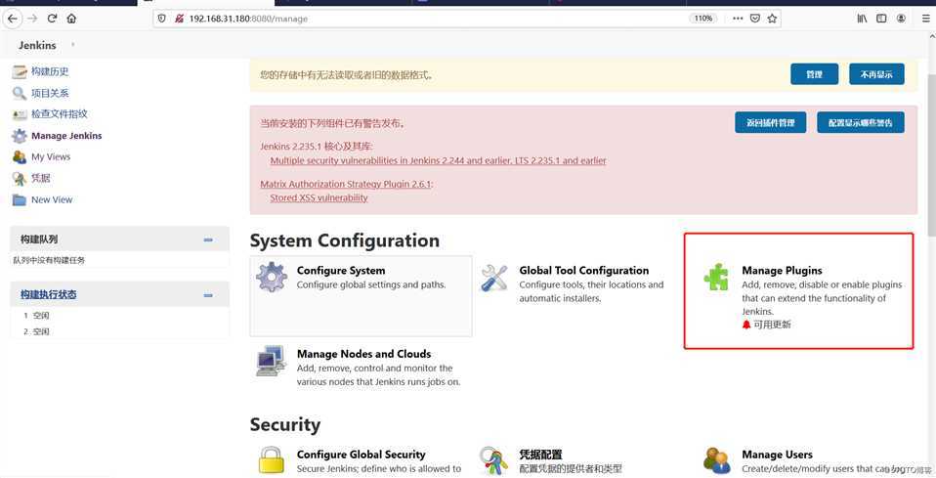The image size is (936, 478).
Task: Open Multiple security vulnerabilities in Jenkins link
Action: pos(438,160)
